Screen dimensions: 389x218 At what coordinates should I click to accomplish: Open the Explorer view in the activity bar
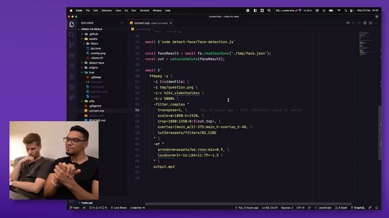click(x=72, y=24)
